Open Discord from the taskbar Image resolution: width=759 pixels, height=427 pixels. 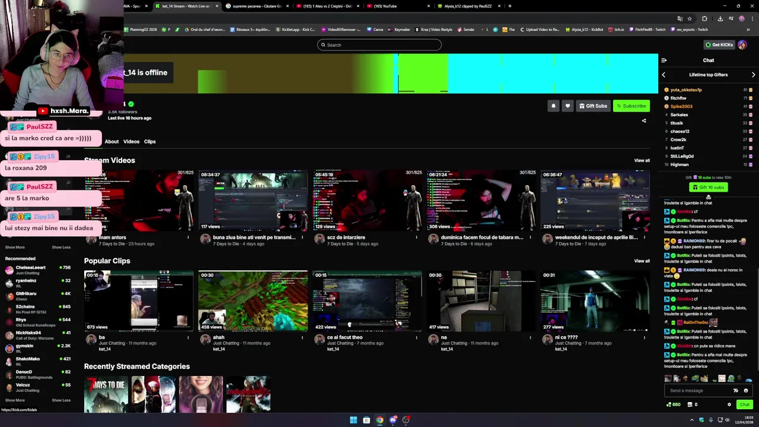[x=393, y=420]
